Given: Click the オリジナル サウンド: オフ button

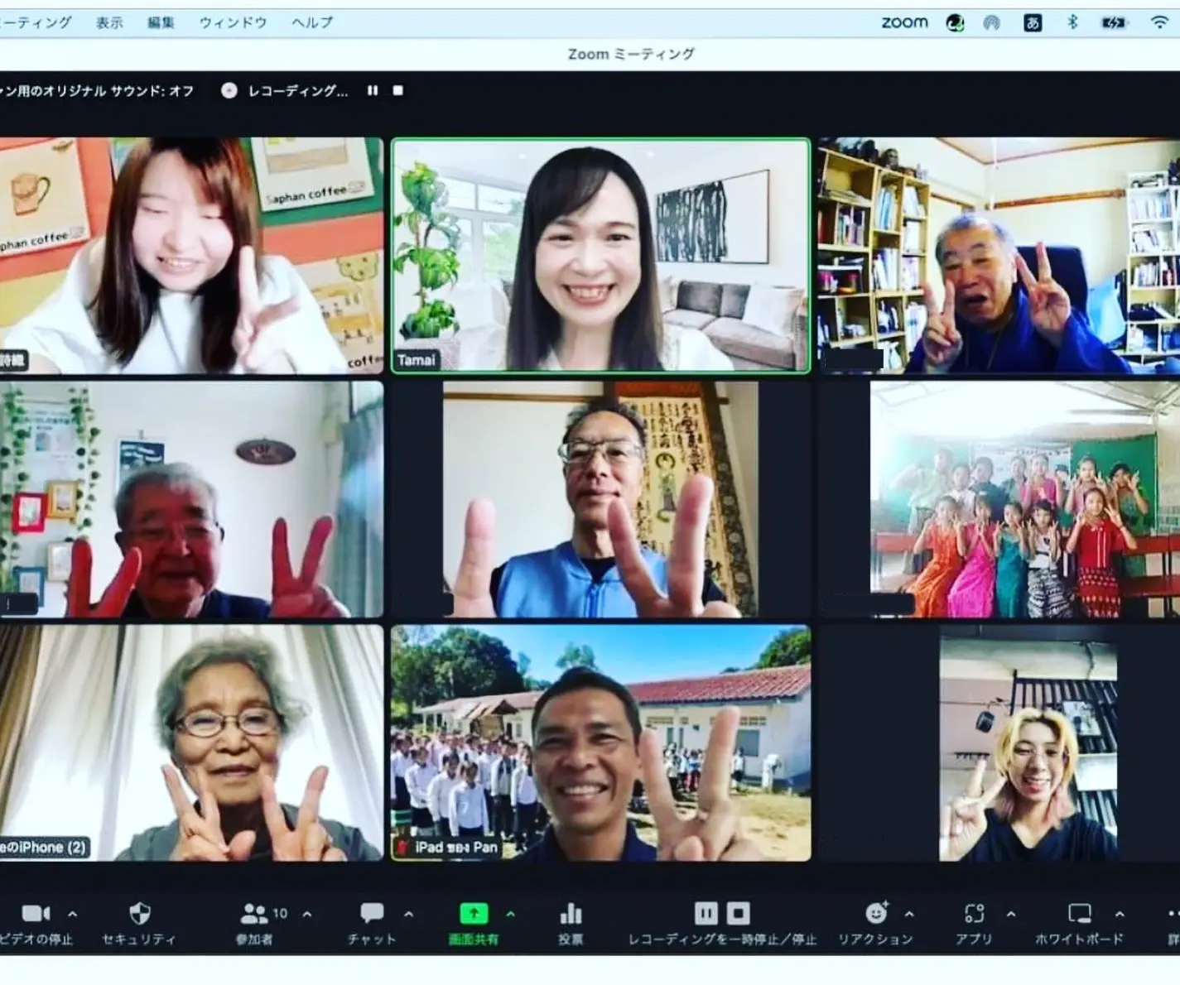Looking at the screenshot, I should 96,91.
